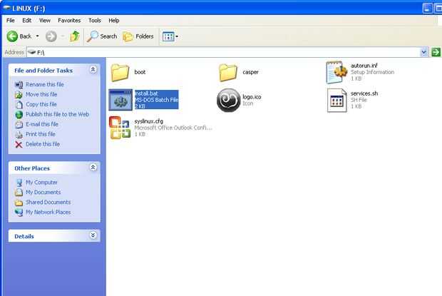Click the Rename this file icon

coord(19,85)
